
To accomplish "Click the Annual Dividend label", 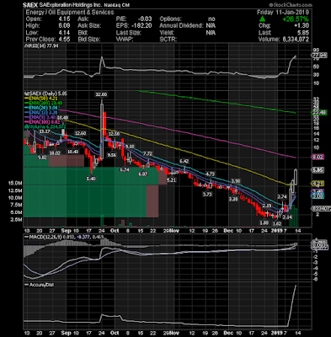I will [x=181, y=25].
